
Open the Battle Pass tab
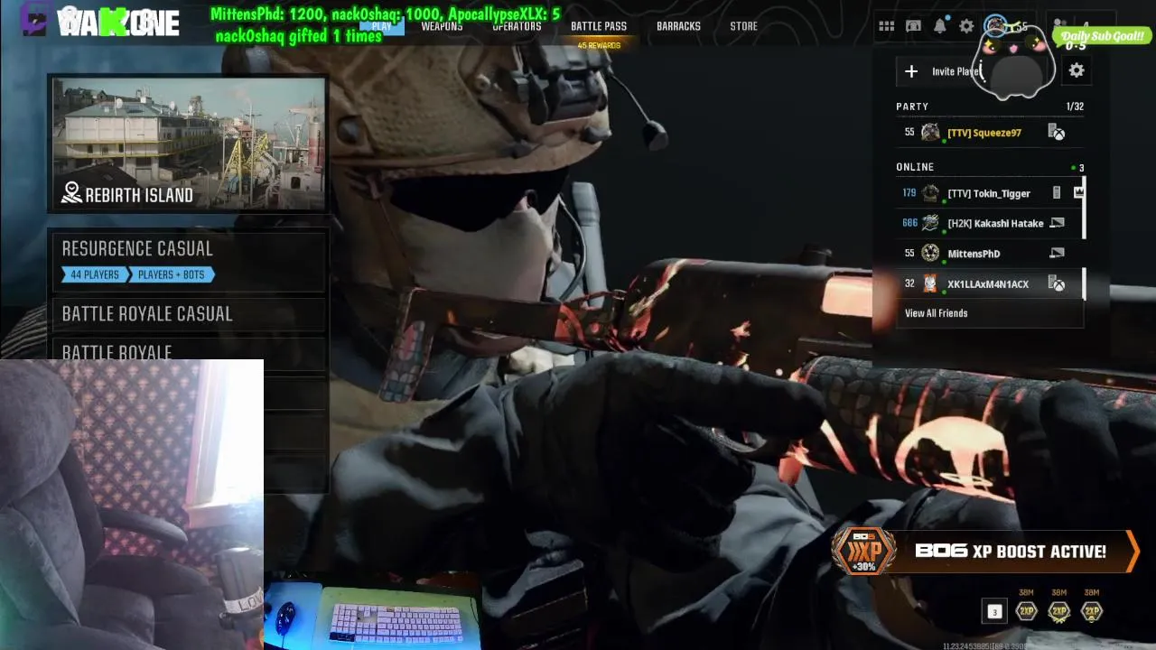(599, 26)
